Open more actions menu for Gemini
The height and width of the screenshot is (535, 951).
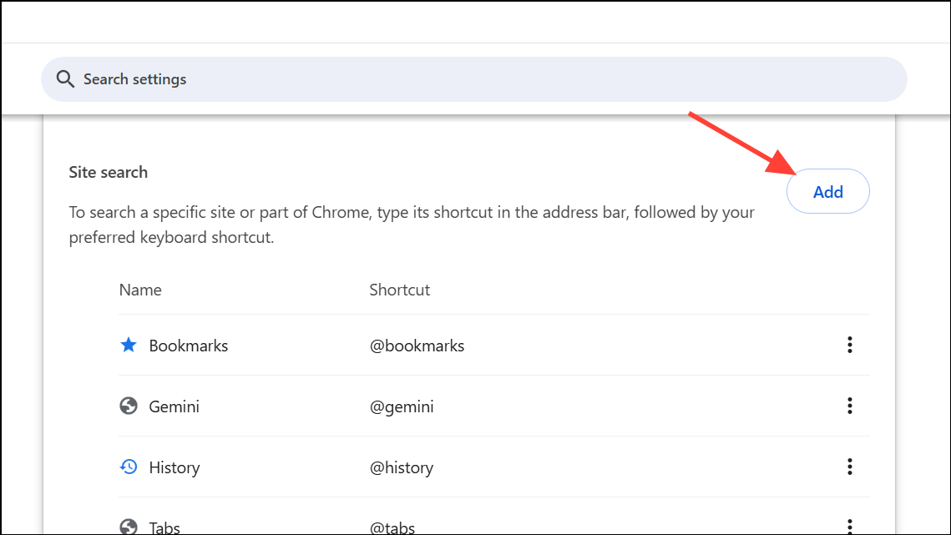point(850,405)
